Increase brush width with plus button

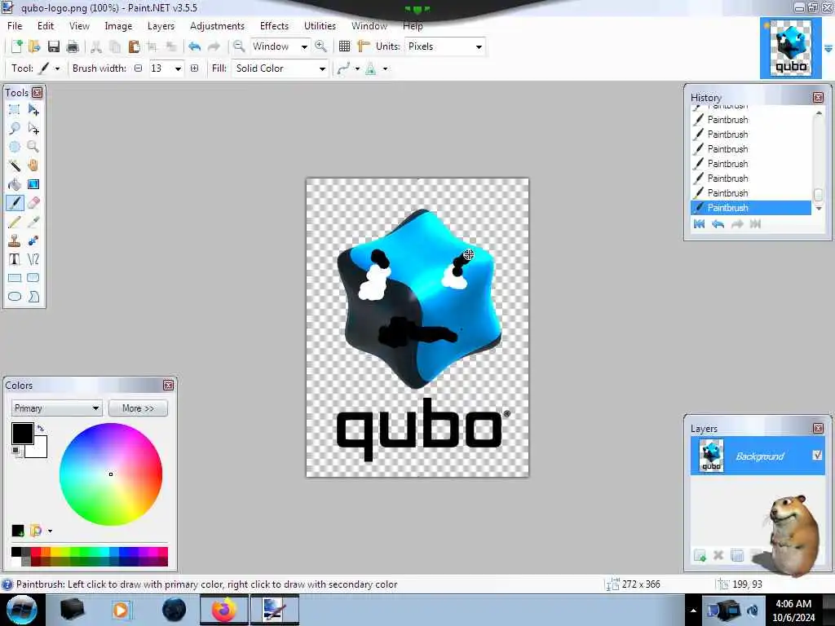click(194, 68)
